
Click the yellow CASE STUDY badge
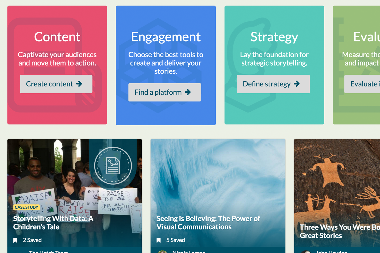[x=26, y=207]
